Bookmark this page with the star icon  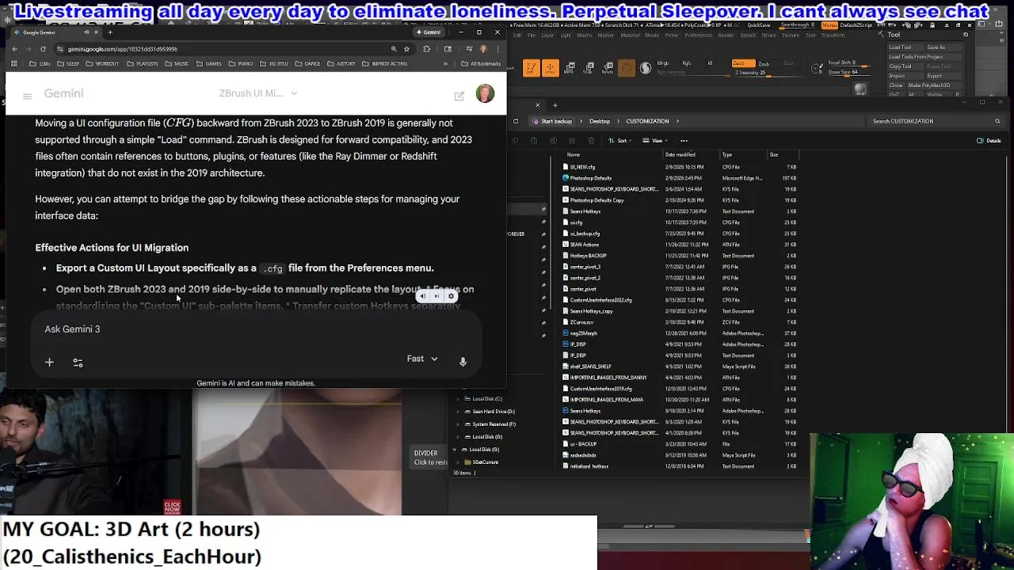click(x=406, y=49)
